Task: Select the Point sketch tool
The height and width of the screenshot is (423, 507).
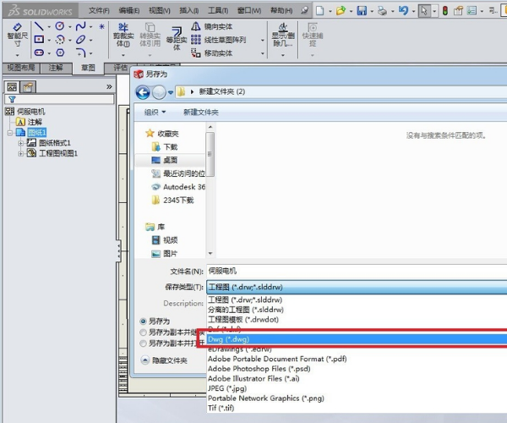Action: coord(101,26)
